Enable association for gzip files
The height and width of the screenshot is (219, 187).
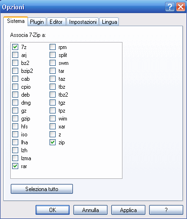click(x=15, y=119)
